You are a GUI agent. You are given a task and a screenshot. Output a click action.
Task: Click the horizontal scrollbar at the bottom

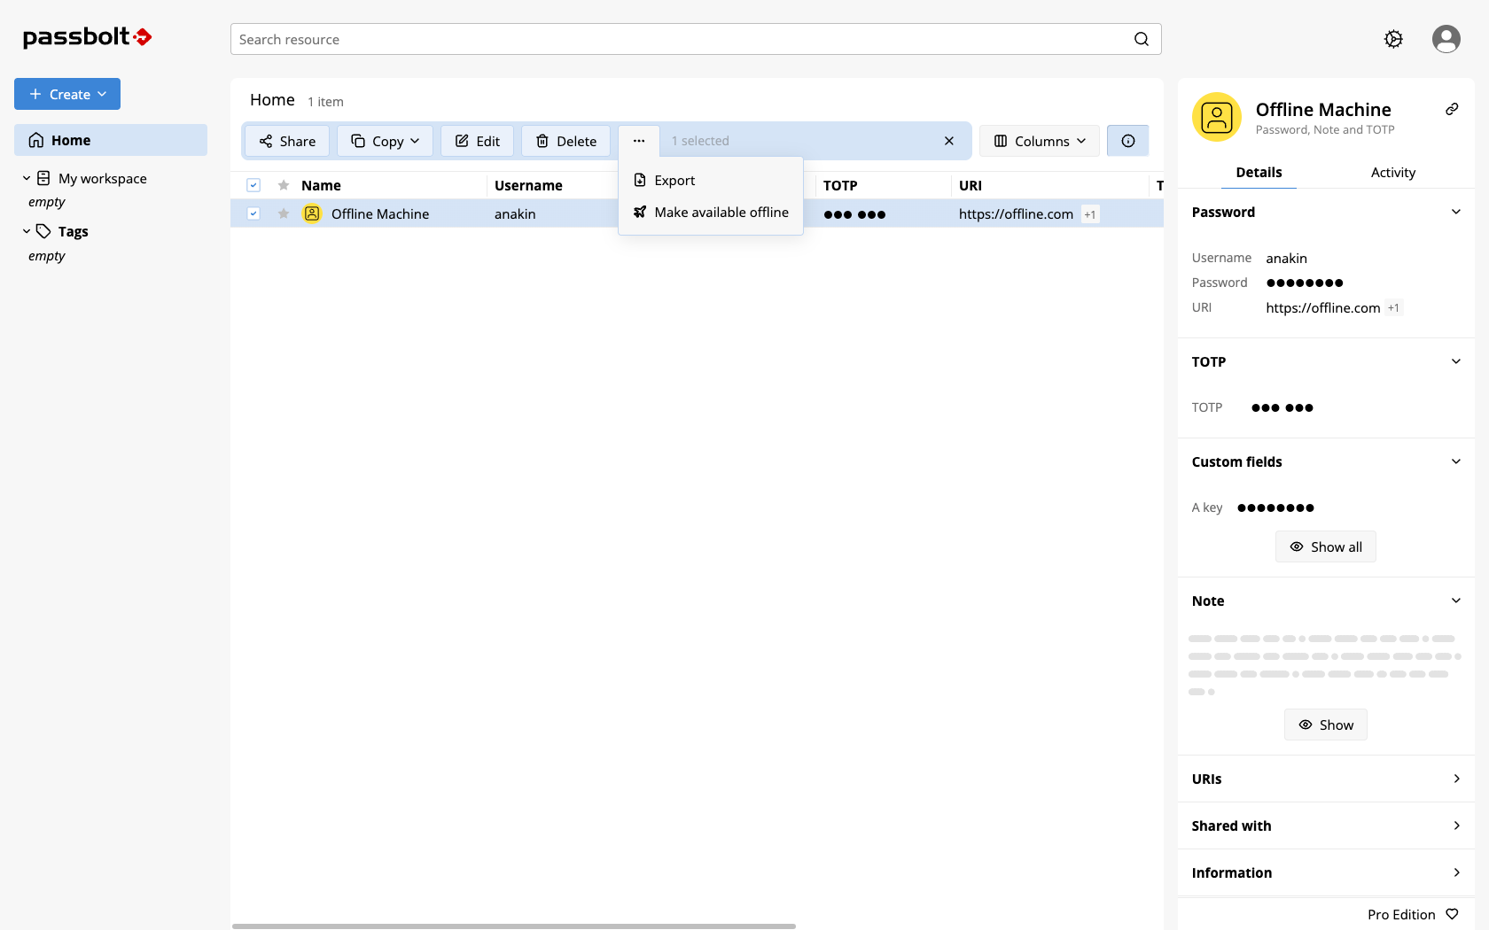(x=514, y=926)
